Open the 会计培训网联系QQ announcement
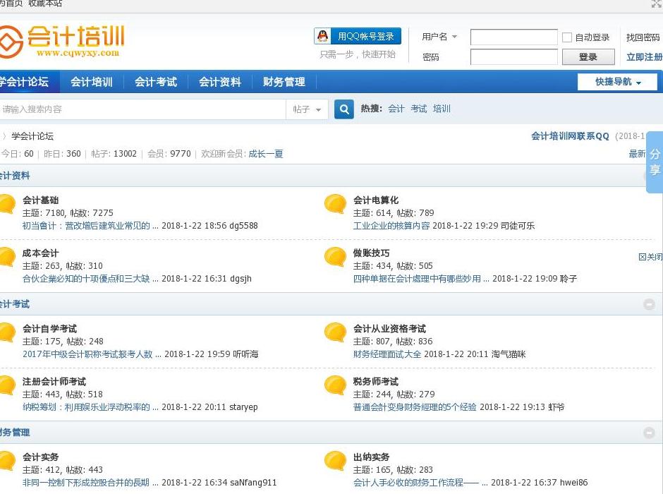 [x=570, y=136]
